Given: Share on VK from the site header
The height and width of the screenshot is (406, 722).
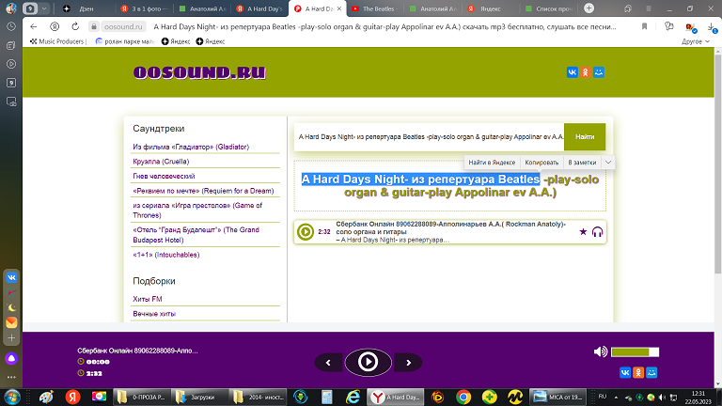Looking at the screenshot, I should point(572,72).
